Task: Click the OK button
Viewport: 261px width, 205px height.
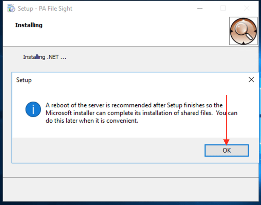Action: pyautogui.click(x=226, y=150)
